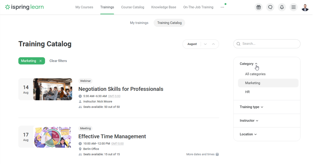The height and width of the screenshot is (164, 313).
Task: Expand the Instructor filter
Action: (249, 121)
